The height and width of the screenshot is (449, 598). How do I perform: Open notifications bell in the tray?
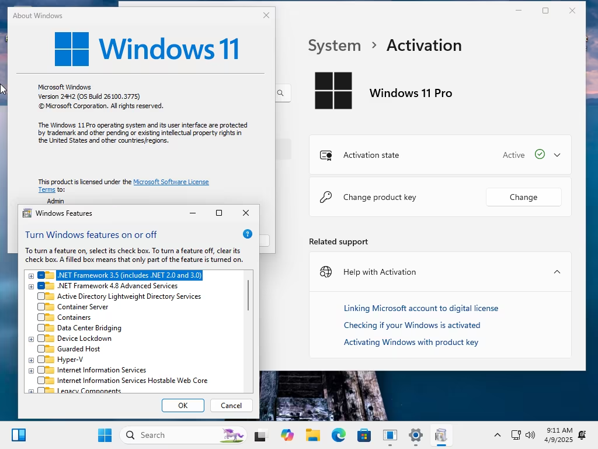(x=582, y=435)
